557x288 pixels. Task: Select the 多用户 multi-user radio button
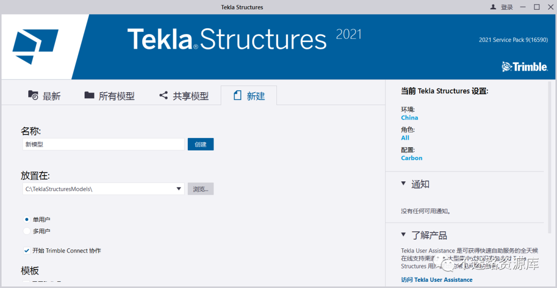click(27, 231)
